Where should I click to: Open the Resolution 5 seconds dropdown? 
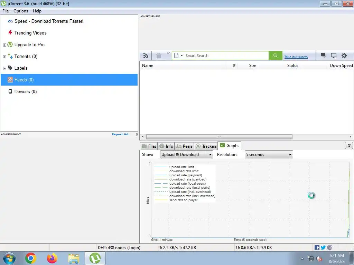coord(269,154)
